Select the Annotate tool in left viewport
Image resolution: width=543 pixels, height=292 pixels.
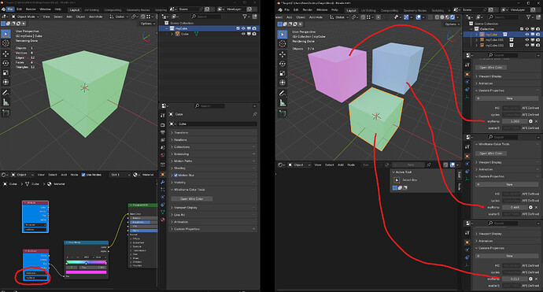click(6, 93)
